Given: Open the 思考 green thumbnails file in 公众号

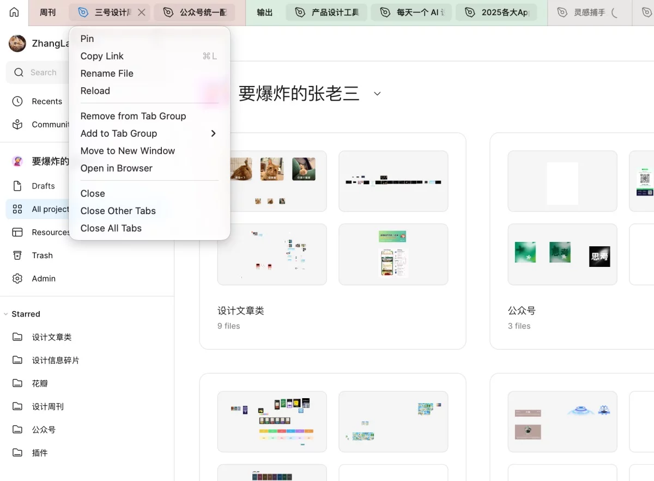Looking at the screenshot, I should point(562,254).
